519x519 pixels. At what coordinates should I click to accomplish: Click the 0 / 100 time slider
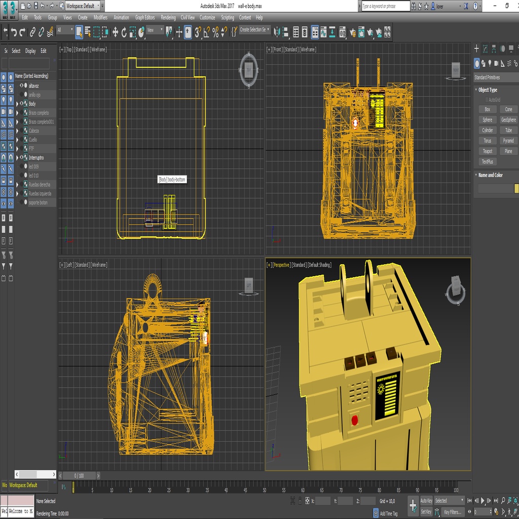80,475
